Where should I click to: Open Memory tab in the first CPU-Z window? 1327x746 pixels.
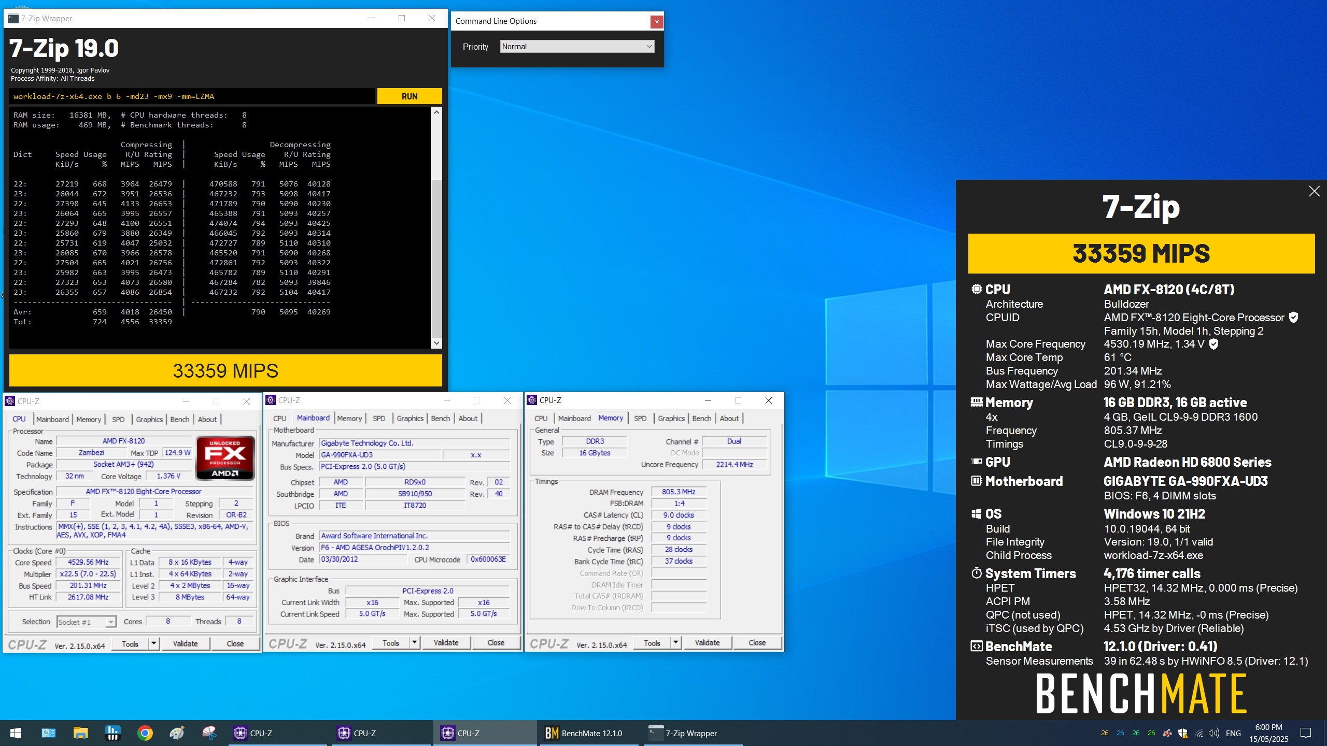[89, 419]
